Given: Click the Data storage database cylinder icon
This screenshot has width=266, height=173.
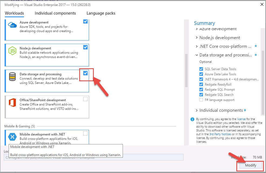Looking at the screenshot, I should click(x=12, y=77).
